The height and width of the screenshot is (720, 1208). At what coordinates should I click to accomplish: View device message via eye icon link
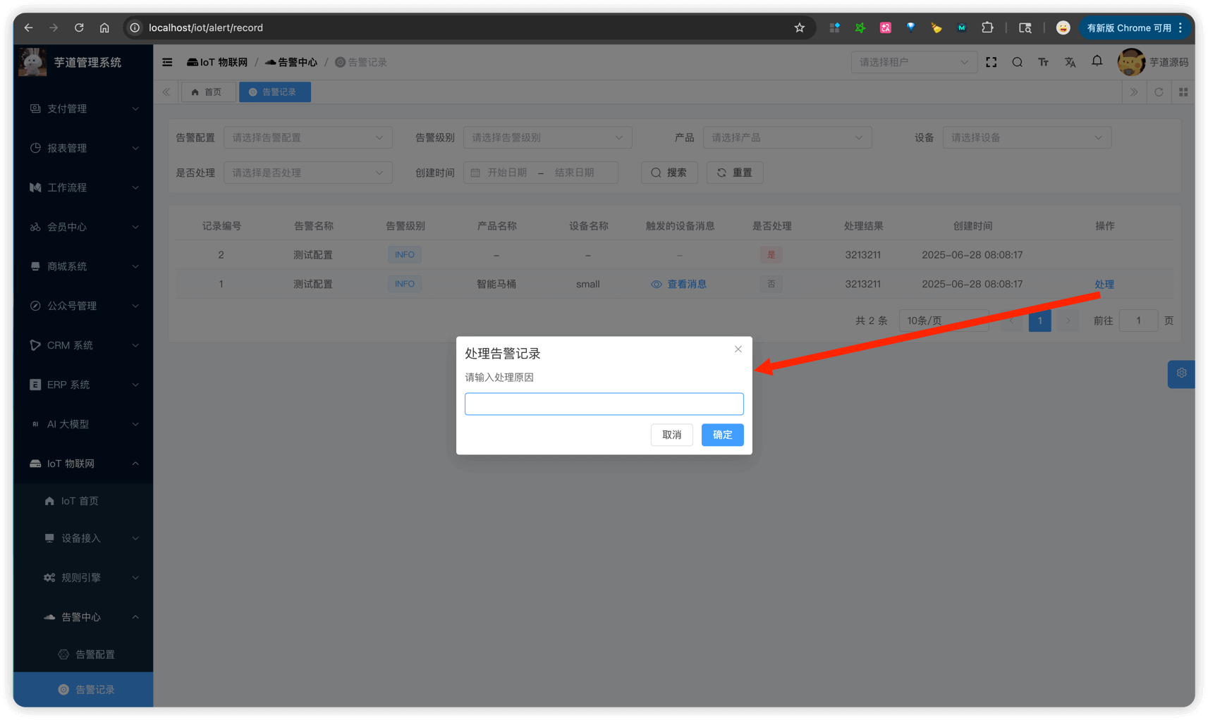tap(678, 284)
